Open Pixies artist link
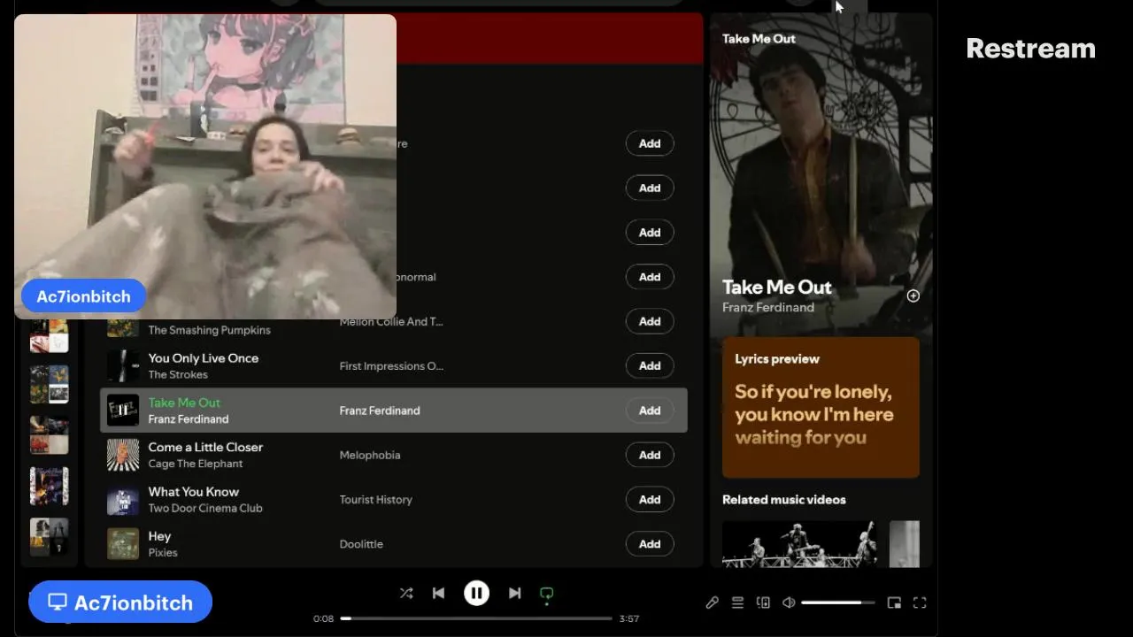 click(163, 552)
